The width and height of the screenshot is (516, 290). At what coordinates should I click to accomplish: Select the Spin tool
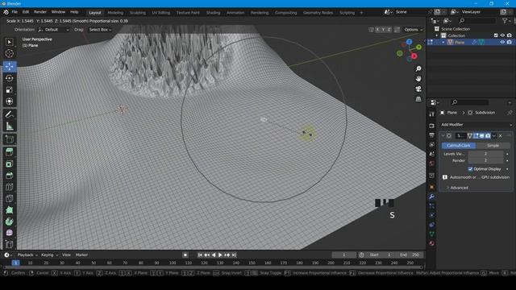9,222
